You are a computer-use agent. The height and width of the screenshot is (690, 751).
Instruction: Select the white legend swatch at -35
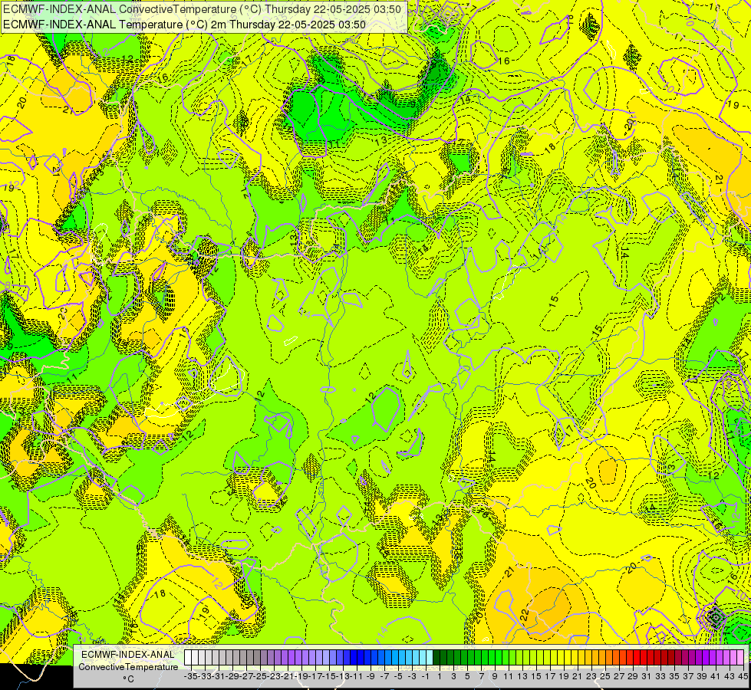(x=188, y=657)
